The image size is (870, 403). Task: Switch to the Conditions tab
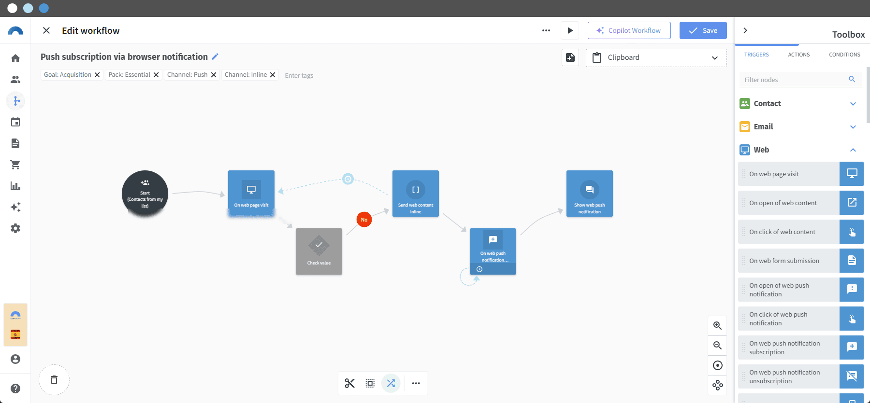pos(844,55)
